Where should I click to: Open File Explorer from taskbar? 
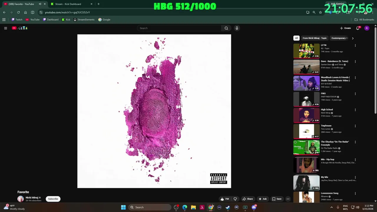193,207
